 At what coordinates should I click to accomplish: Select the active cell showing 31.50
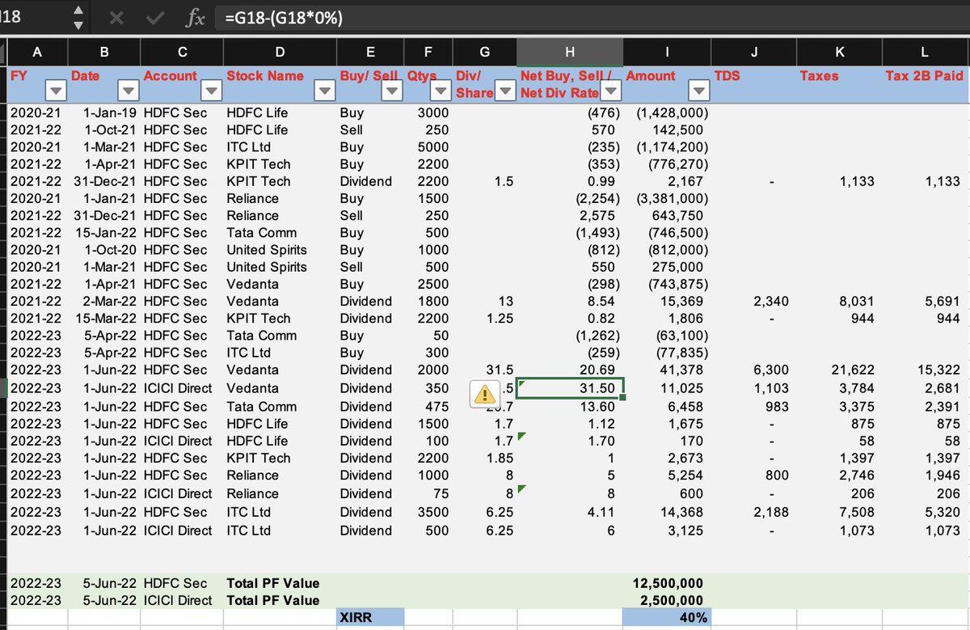(x=570, y=389)
